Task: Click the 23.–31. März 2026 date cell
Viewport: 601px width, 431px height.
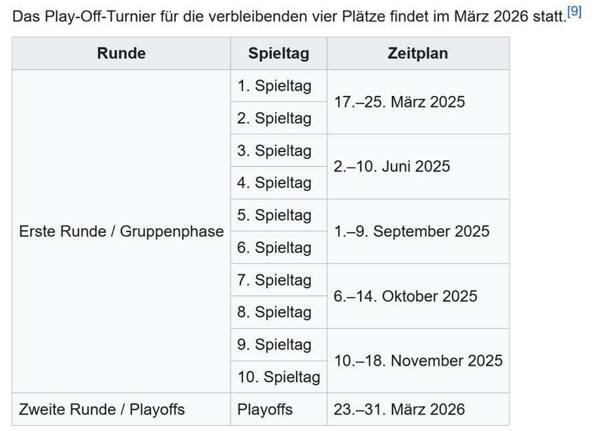Action: (x=399, y=409)
